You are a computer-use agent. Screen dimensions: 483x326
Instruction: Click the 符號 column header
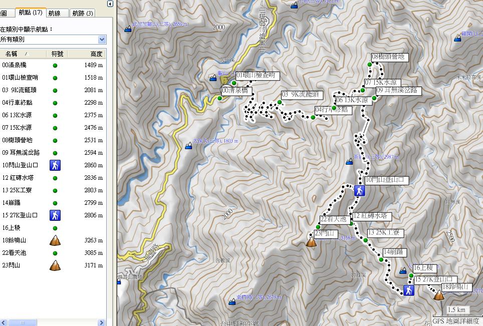click(57, 54)
